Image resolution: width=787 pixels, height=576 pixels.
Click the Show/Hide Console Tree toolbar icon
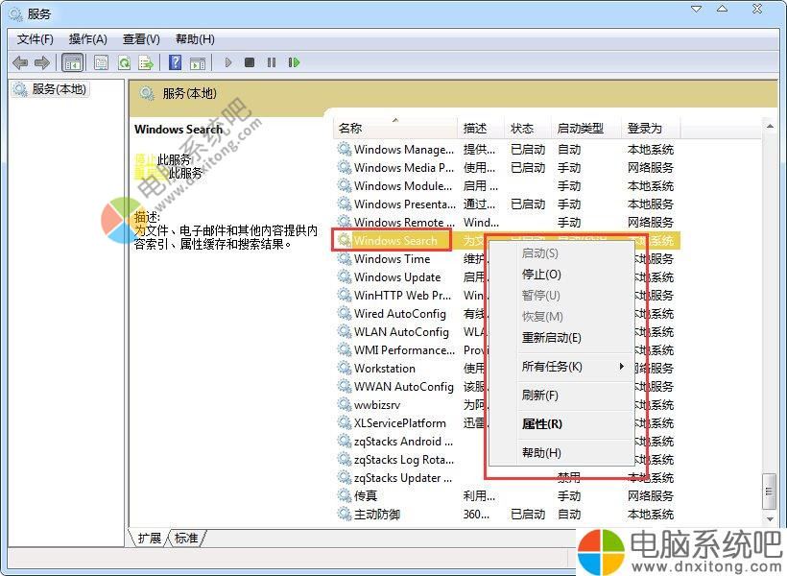(73, 62)
